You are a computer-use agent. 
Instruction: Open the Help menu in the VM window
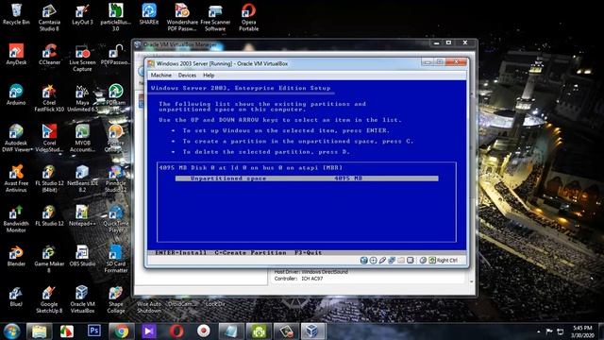(x=209, y=76)
